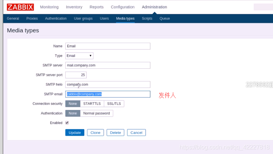
Task: Toggle the Enabled checkbox
Action: point(67,123)
